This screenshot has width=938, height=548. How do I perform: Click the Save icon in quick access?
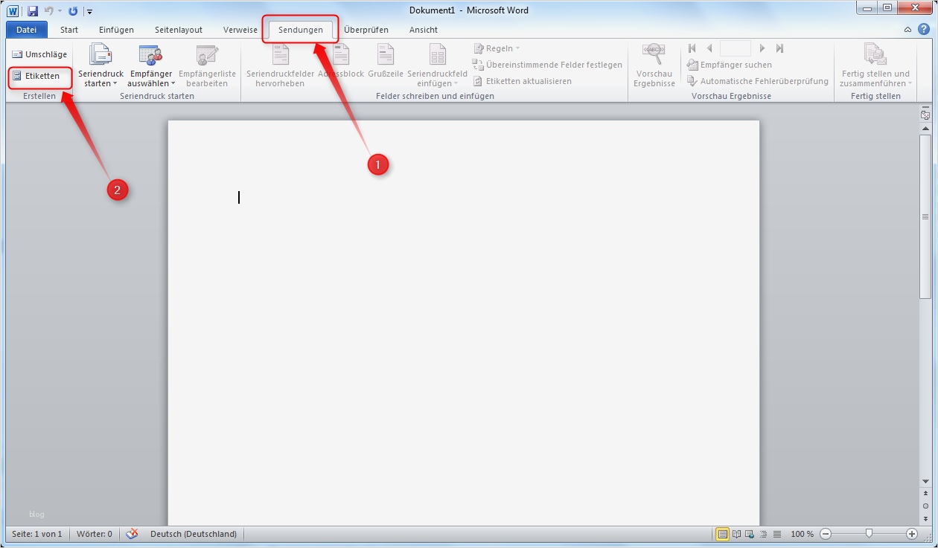pos(33,10)
